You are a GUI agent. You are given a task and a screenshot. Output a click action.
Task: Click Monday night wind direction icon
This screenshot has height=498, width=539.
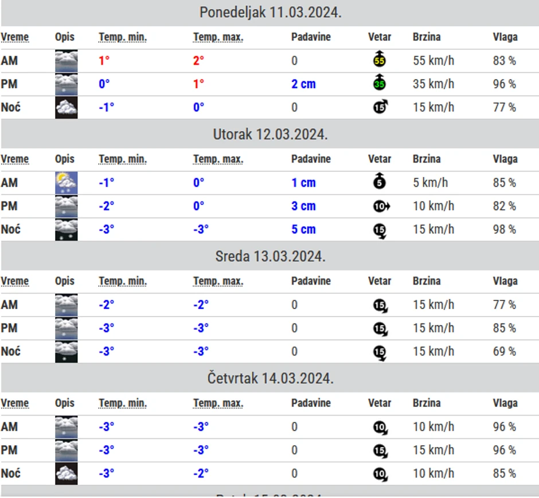[380, 107]
